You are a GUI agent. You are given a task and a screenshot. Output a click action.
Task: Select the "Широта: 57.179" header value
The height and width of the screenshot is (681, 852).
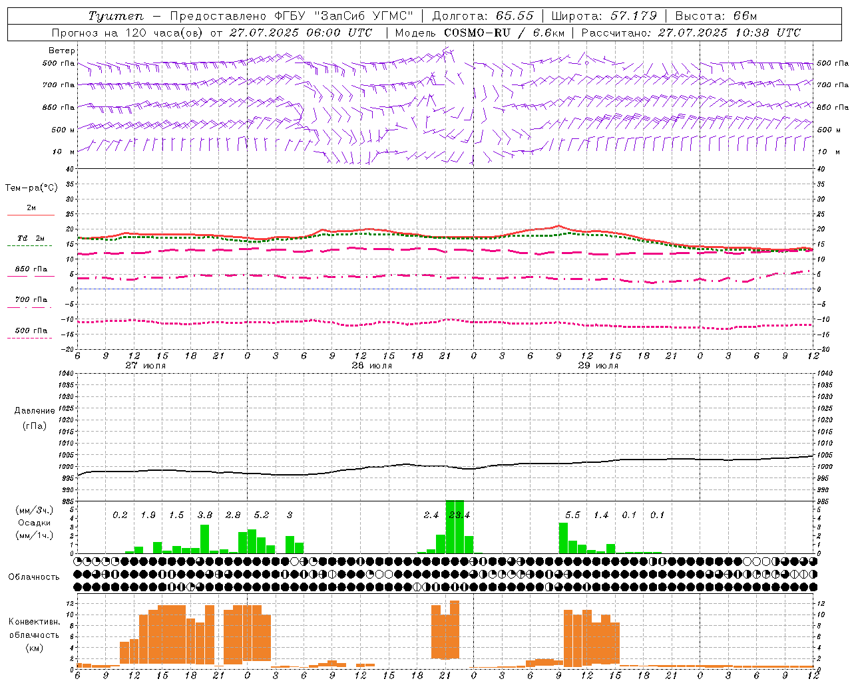[604, 16]
